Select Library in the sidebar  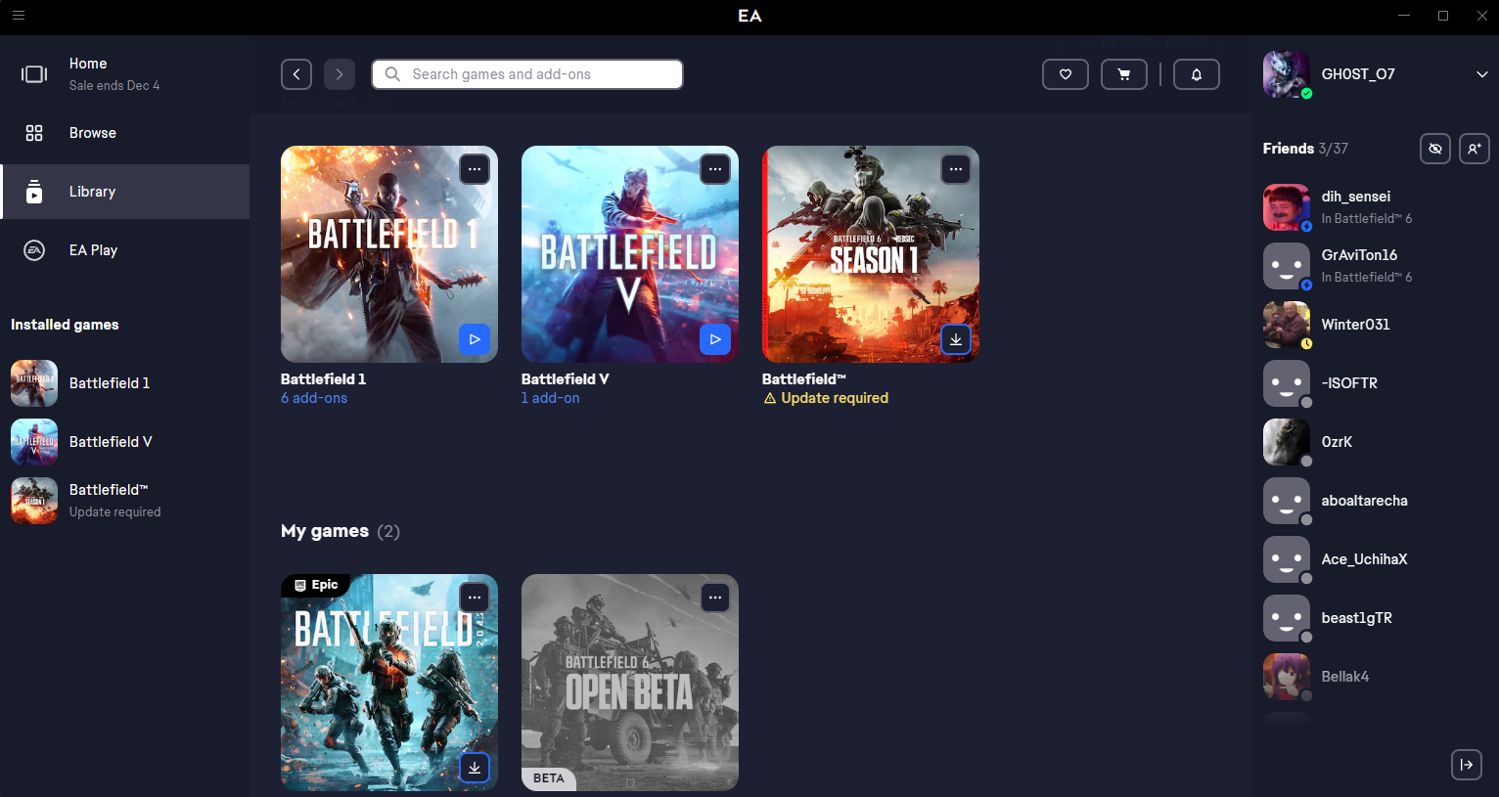pyautogui.click(x=125, y=192)
